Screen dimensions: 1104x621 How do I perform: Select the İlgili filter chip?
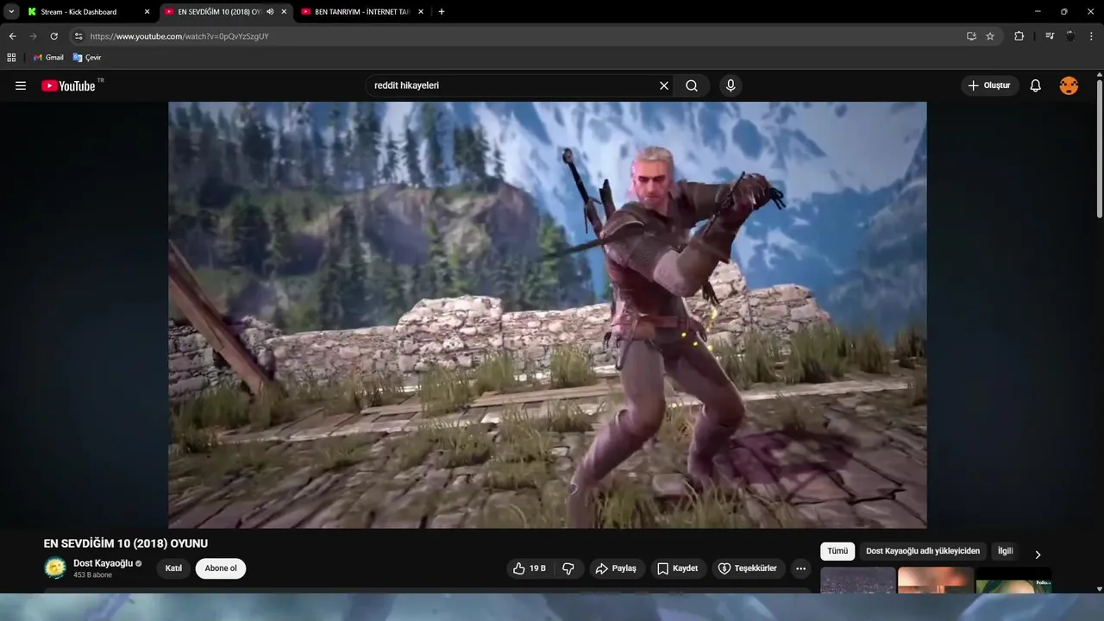point(1006,551)
